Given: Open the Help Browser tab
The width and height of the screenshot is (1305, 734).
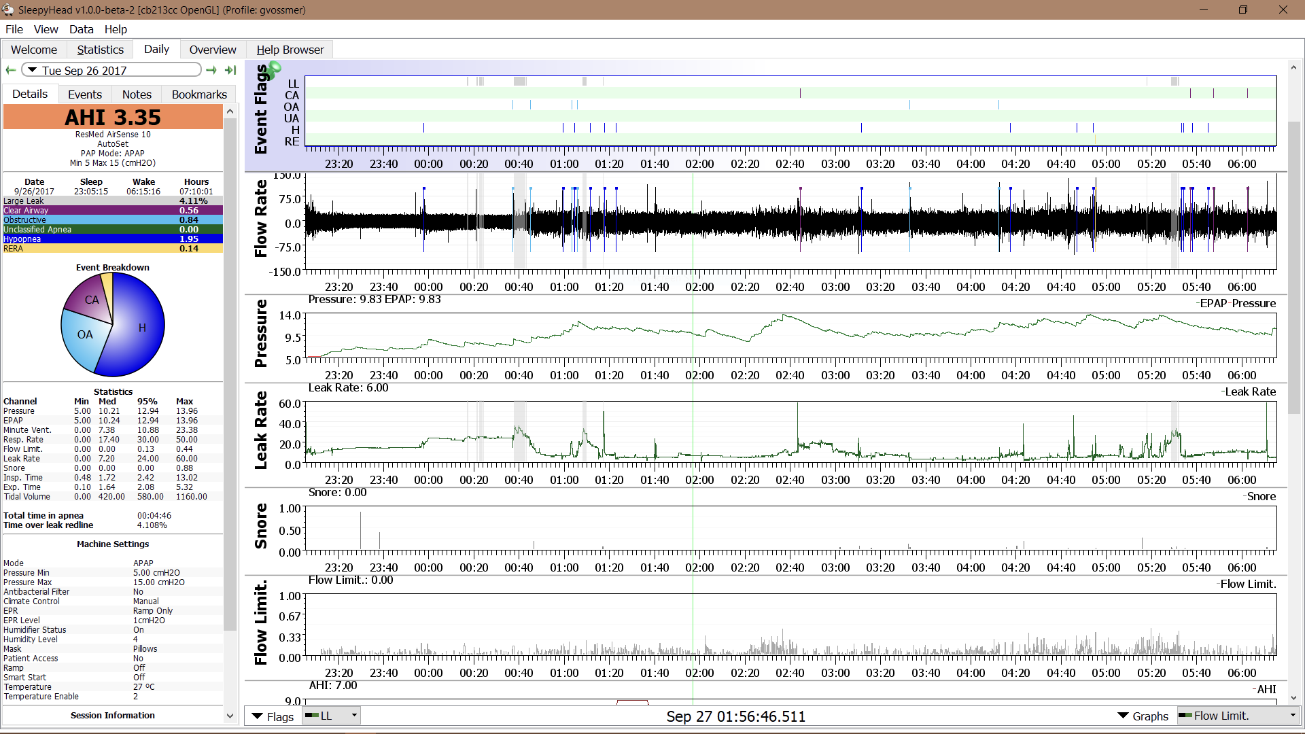Looking at the screenshot, I should (x=290, y=50).
